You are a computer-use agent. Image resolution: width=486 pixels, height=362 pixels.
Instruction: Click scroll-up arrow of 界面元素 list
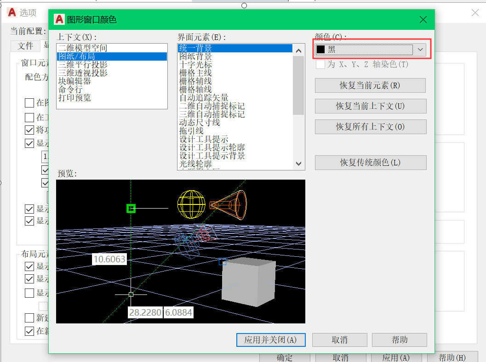coord(298,51)
